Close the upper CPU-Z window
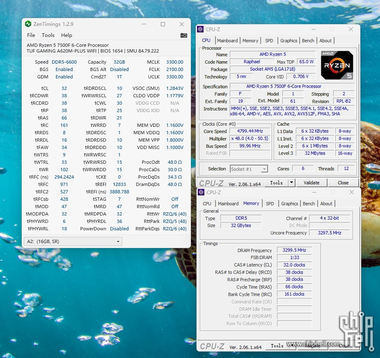 351,29
